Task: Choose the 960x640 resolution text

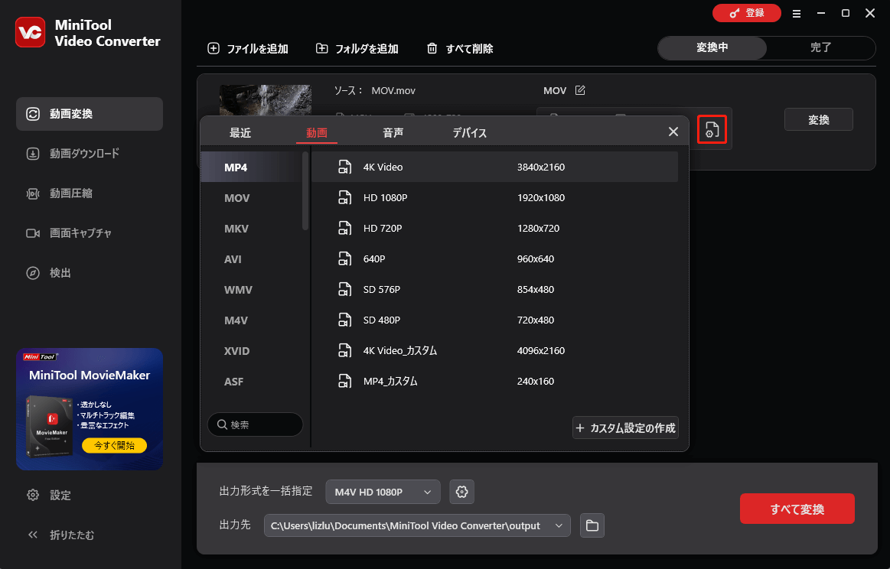Action: [x=535, y=259]
